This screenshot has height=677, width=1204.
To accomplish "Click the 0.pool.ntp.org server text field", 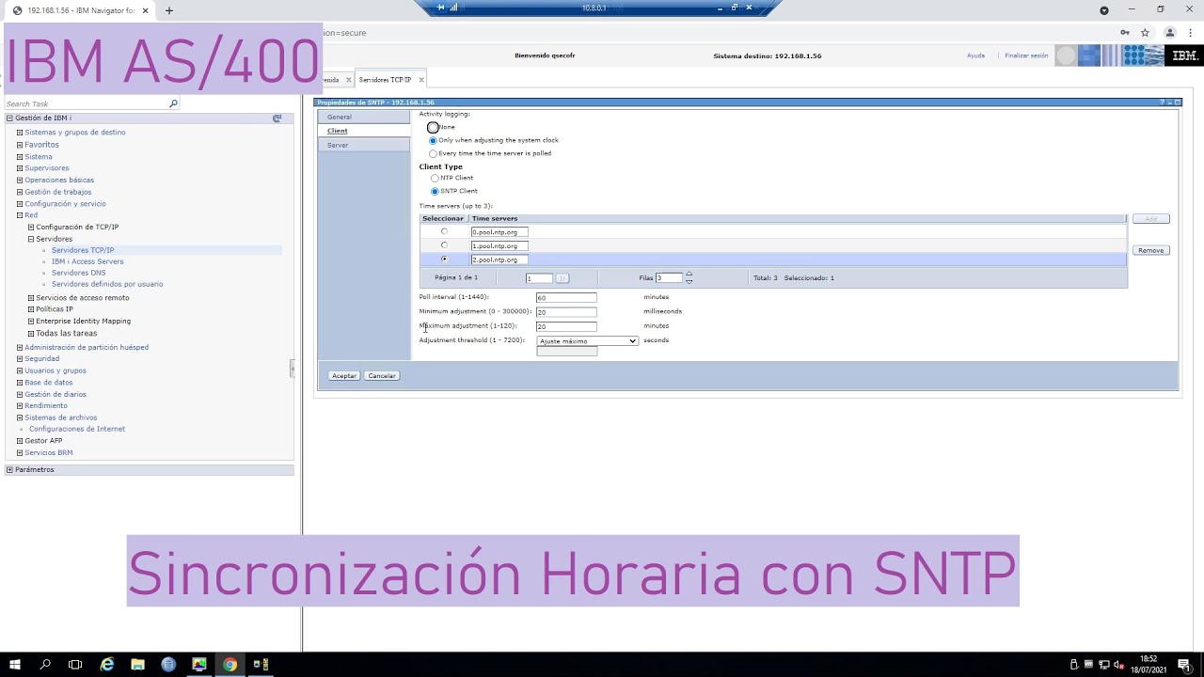I will [x=499, y=231].
